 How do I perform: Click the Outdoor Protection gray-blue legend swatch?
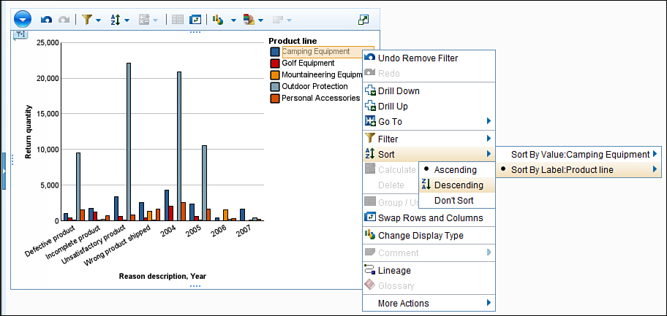point(275,87)
